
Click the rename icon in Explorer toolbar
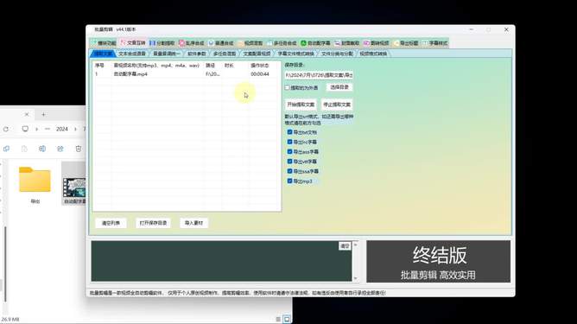pos(42,149)
